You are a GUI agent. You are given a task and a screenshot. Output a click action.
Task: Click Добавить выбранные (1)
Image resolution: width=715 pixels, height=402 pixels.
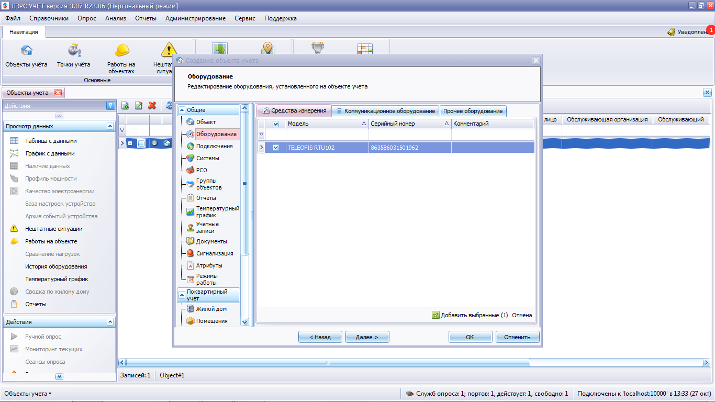tap(470, 315)
